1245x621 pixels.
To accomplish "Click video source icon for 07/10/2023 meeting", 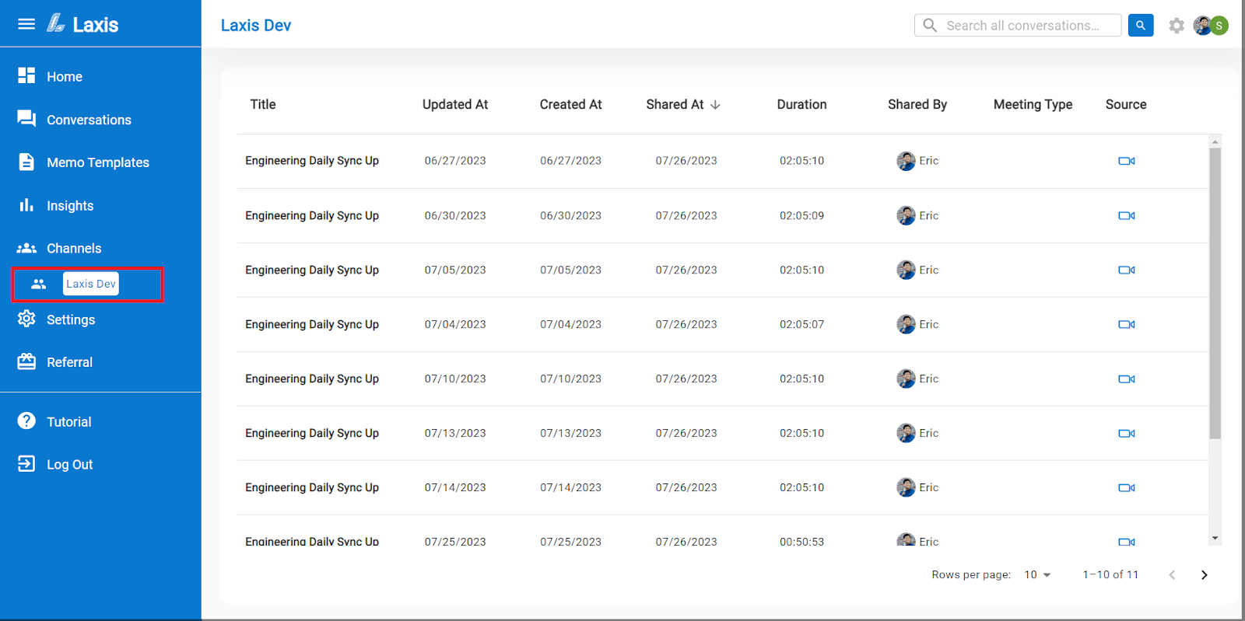I will [1127, 379].
